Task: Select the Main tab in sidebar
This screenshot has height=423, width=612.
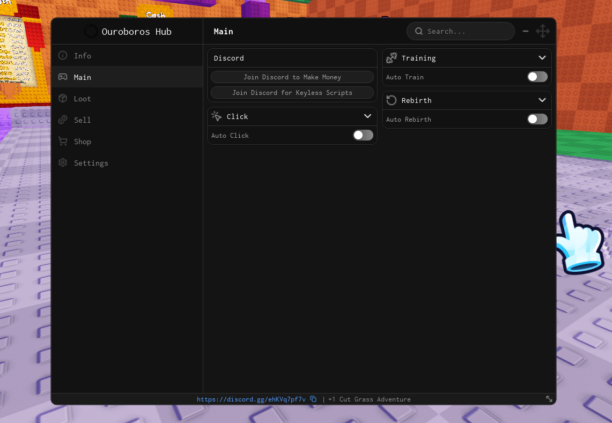Action: [x=127, y=77]
